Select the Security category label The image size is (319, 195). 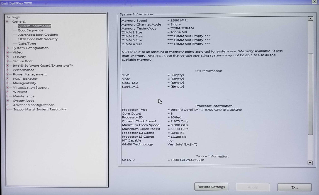pyautogui.click(x=19, y=57)
